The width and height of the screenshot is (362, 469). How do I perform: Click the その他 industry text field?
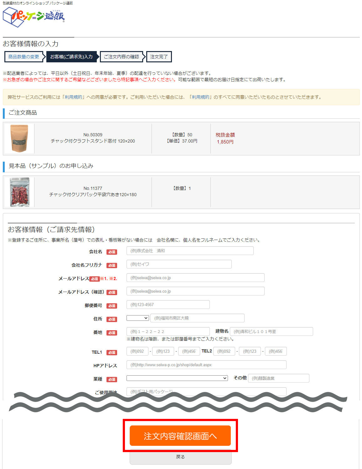pos(279,378)
